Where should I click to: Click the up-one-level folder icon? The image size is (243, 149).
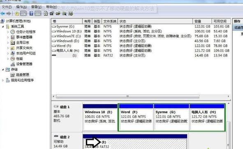[x=17, y=14]
